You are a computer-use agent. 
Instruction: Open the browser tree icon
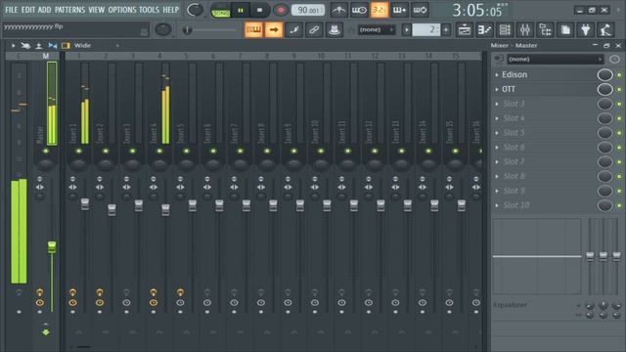[x=545, y=29]
